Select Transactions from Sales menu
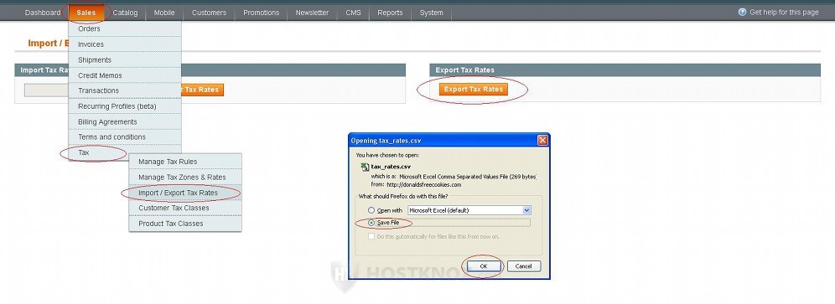 125,90
